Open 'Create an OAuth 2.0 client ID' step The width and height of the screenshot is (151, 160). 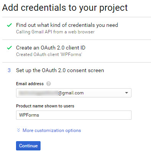tap(51, 48)
